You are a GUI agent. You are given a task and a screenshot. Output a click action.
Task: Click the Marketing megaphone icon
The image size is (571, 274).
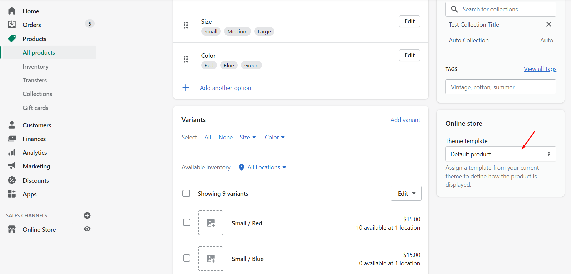point(12,166)
